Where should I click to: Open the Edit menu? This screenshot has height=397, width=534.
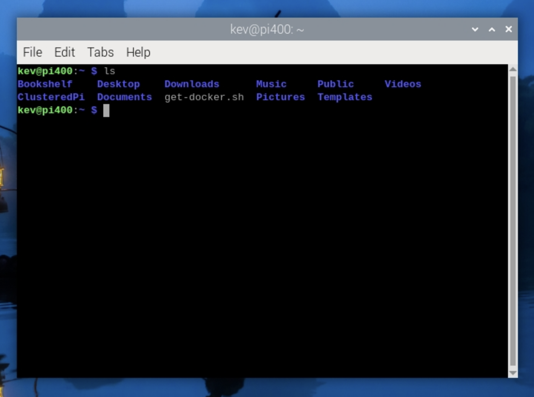coord(64,52)
